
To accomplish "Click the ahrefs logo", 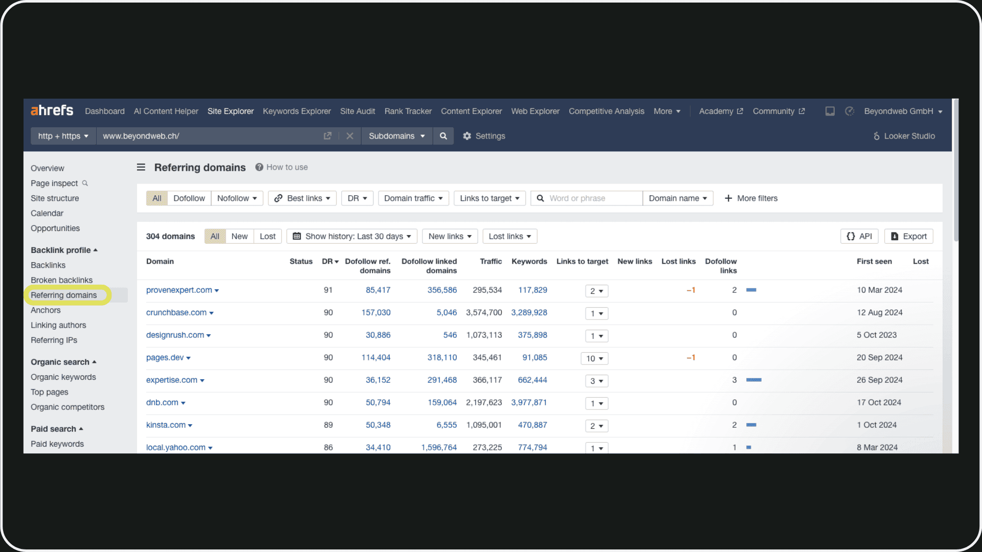I will (52, 110).
